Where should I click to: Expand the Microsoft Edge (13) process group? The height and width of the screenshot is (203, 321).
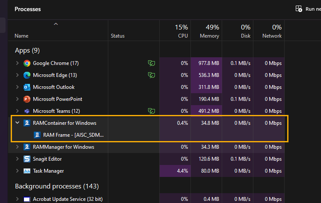pos(18,75)
